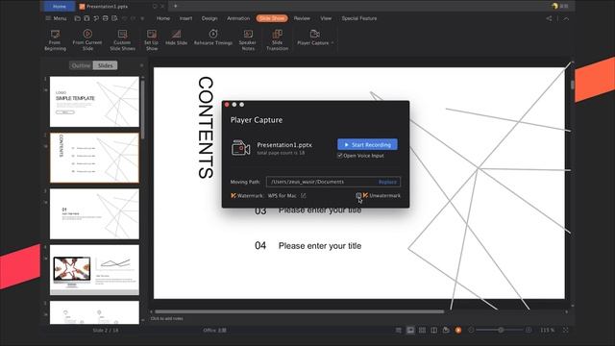Click the notes view icon in status bar
Image resolution: width=615 pixels, height=346 pixels.
coord(399,331)
